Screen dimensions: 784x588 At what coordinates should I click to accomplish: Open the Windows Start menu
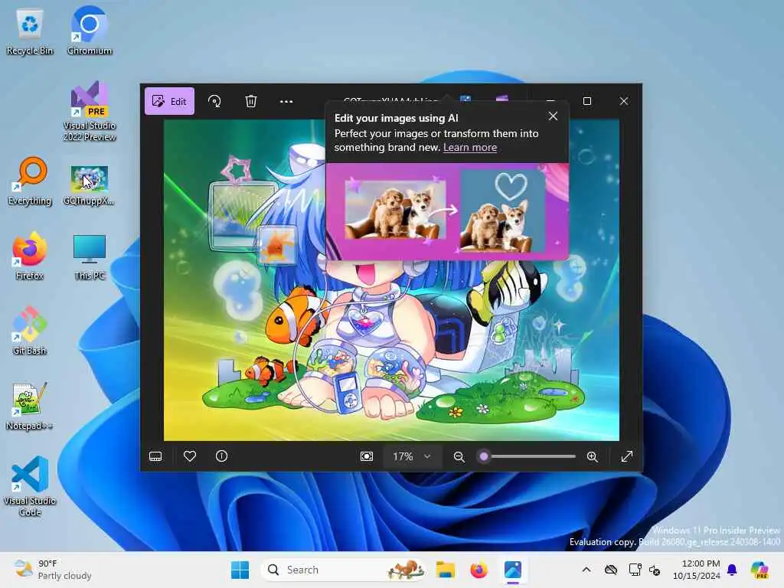[240, 570]
